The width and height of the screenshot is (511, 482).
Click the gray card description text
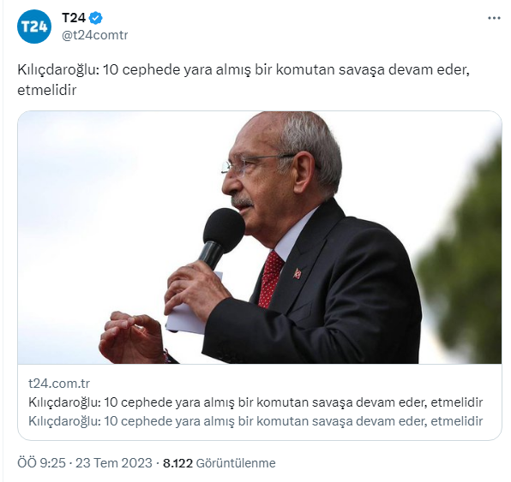click(x=255, y=421)
